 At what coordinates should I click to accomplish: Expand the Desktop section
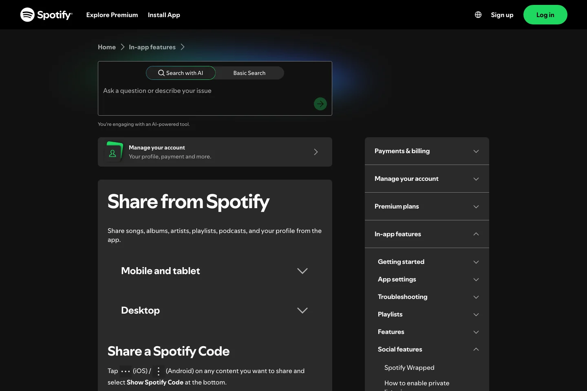click(x=215, y=310)
